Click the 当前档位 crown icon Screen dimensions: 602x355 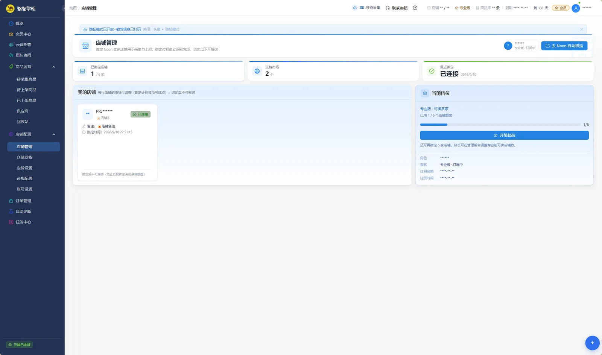(425, 93)
